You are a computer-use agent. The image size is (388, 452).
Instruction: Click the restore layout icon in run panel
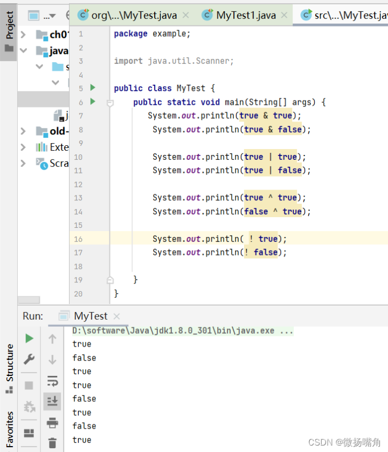coord(29,433)
